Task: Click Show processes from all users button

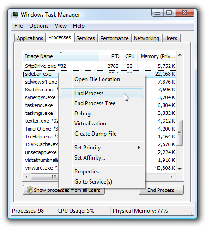Action: click(64, 190)
